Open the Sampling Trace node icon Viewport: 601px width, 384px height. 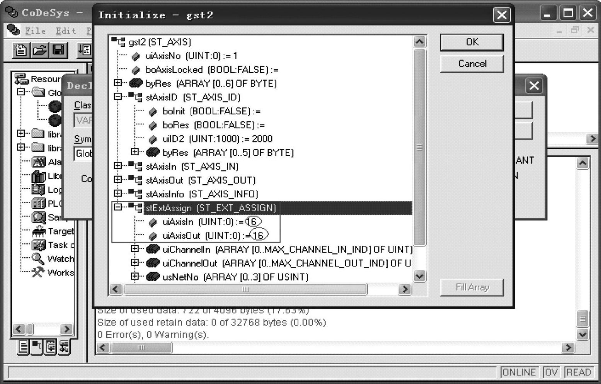click(38, 217)
